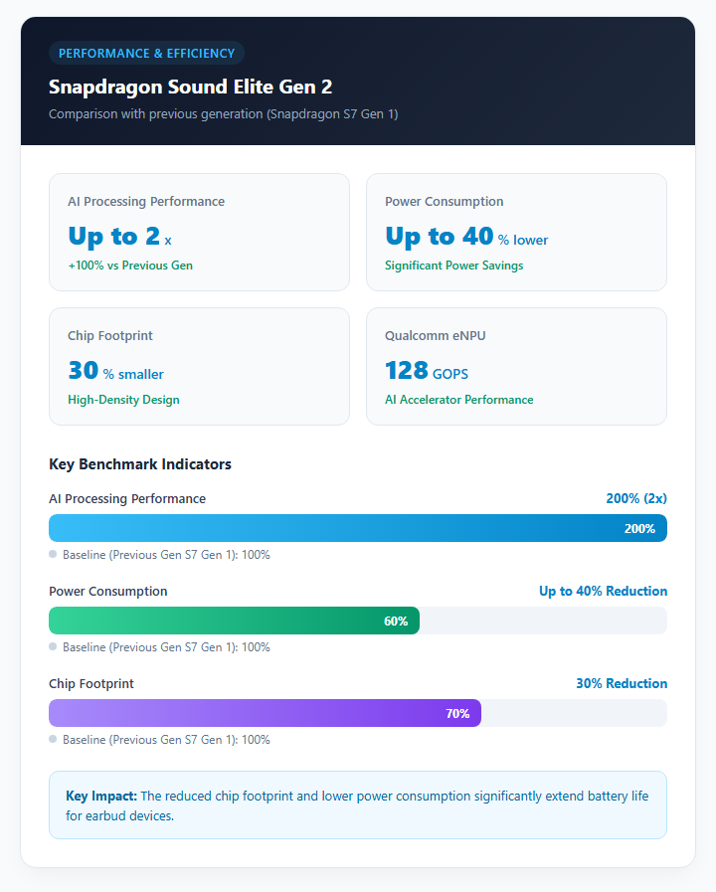
Task: Select the Qualcomm eNPU card title
Action: pos(435,336)
